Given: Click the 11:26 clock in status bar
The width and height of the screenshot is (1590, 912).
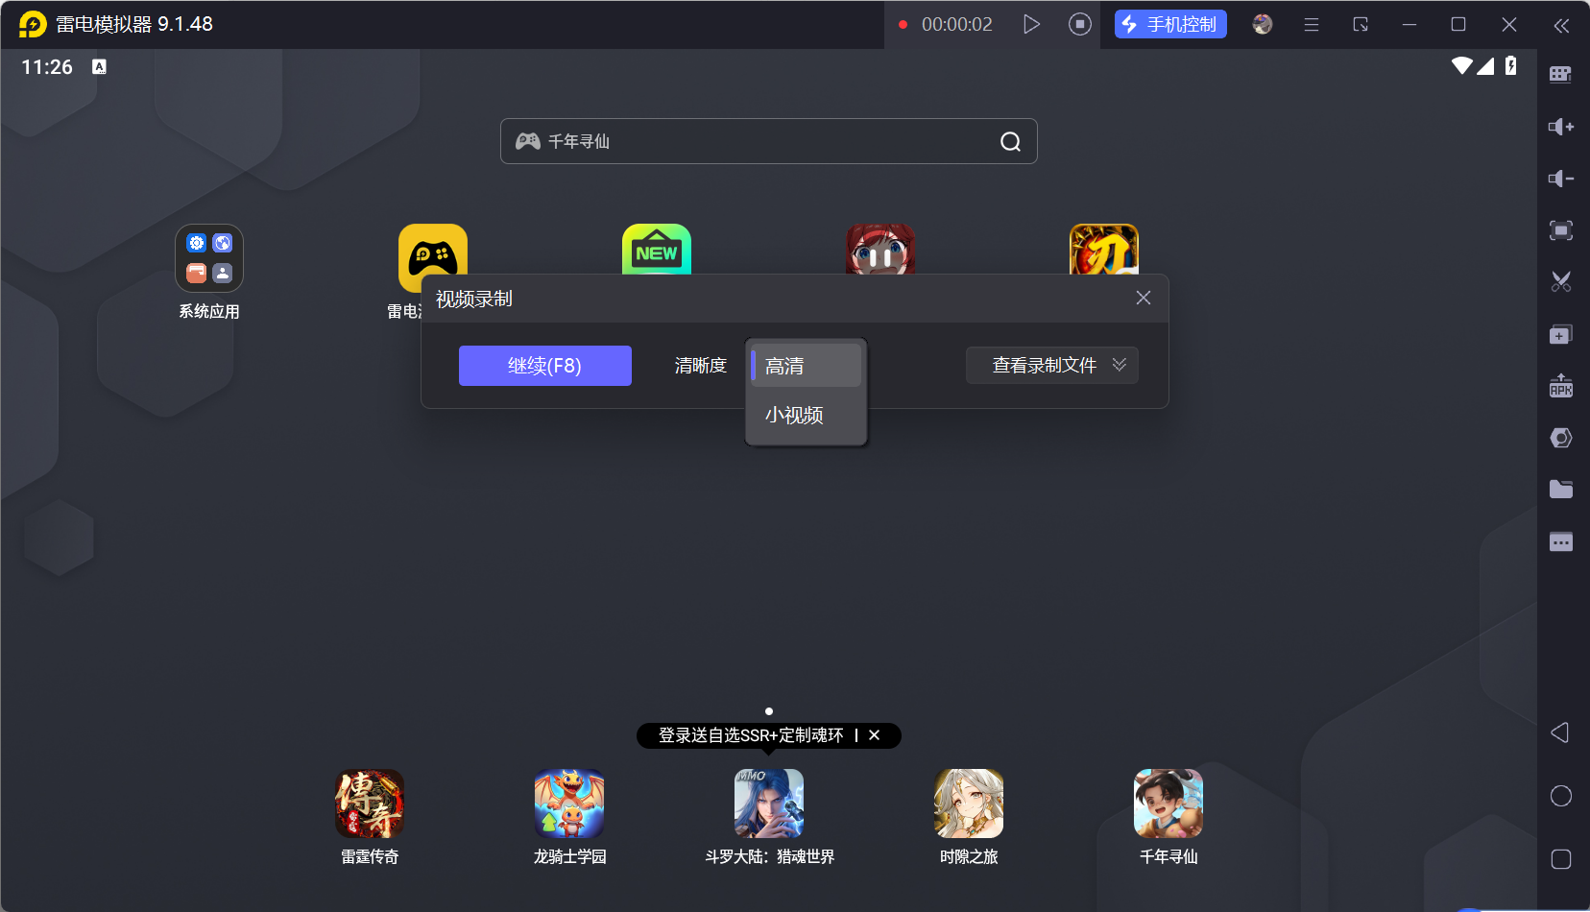Looking at the screenshot, I should tap(47, 67).
